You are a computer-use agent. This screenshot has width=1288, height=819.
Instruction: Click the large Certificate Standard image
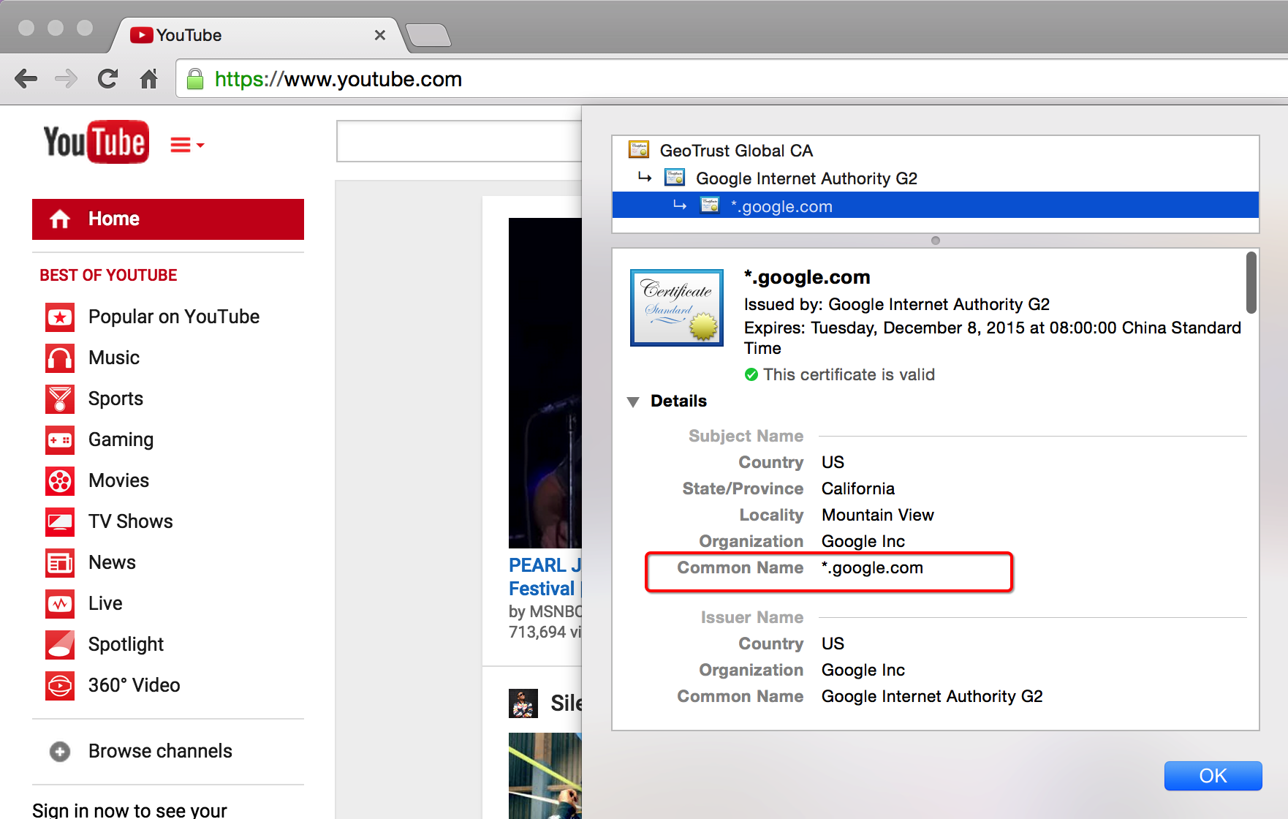[677, 308]
